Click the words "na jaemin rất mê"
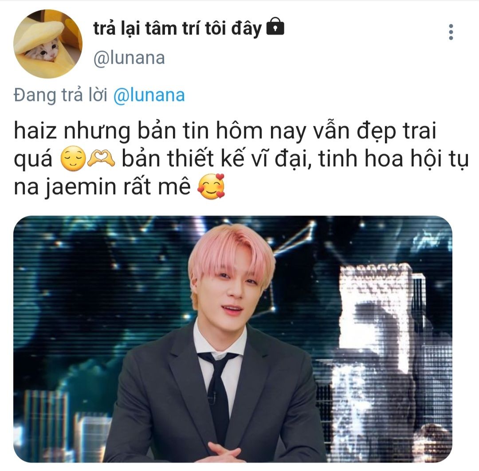479x471 pixels. [102, 187]
